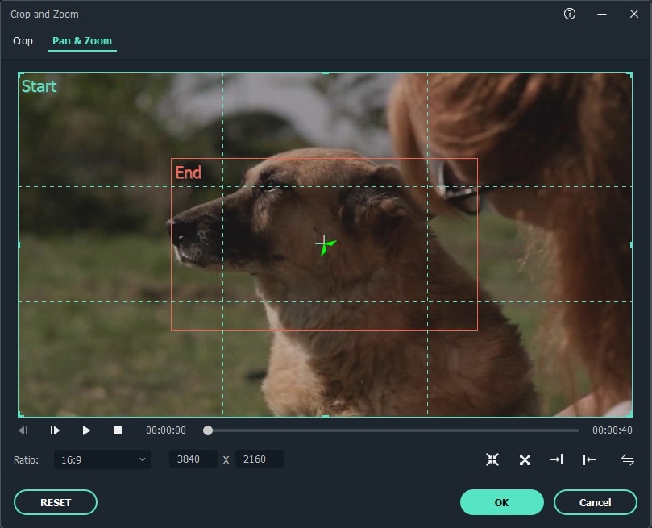
Task: Click the RESET button
Action: coord(56,502)
